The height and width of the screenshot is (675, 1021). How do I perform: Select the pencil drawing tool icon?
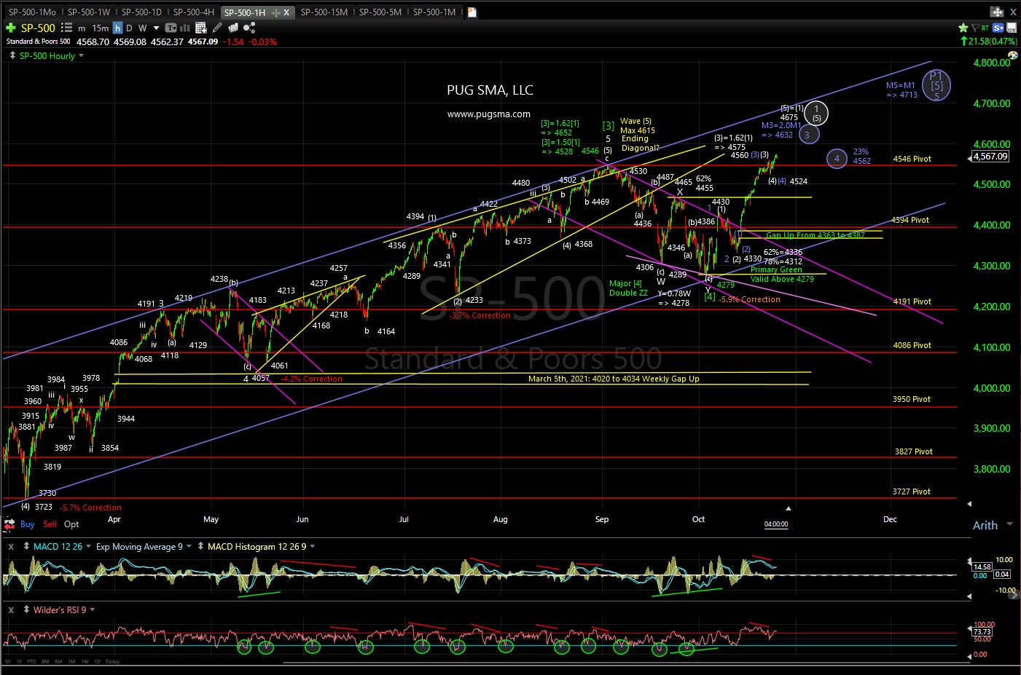coord(217,28)
